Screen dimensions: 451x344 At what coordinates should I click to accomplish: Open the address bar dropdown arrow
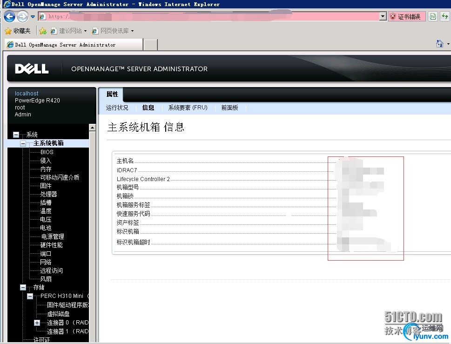pos(383,16)
